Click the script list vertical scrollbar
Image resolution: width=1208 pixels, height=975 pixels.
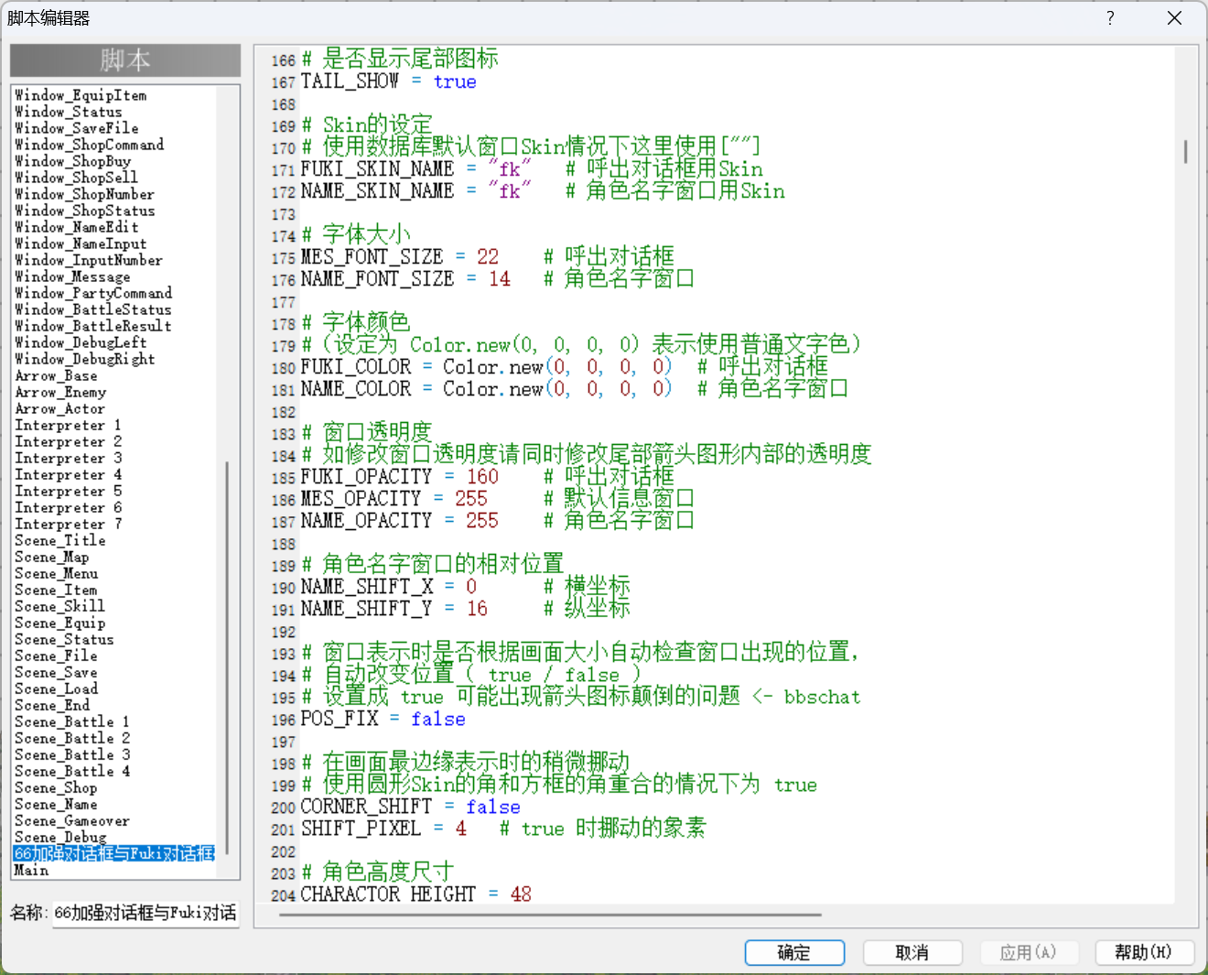pyautogui.click(x=227, y=659)
